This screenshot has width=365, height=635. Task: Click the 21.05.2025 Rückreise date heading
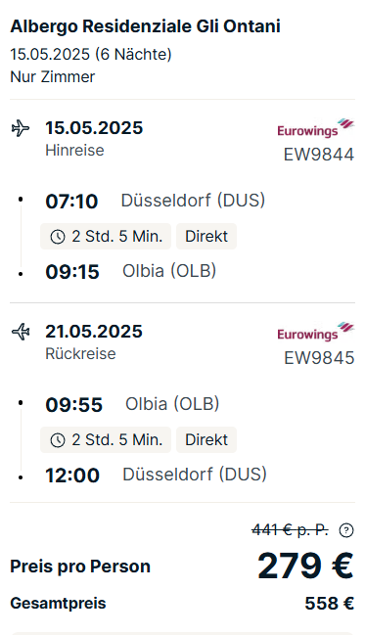click(94, 332)
